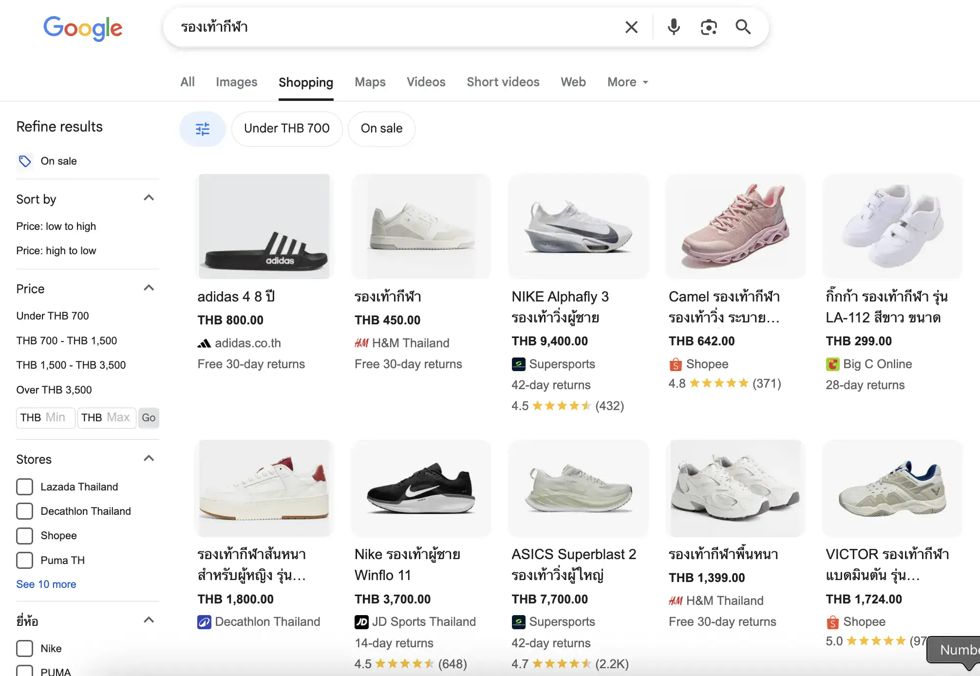Apply the Under THB 700 filter chip
This screenshot has height=676, width=980.
[286, 129]
